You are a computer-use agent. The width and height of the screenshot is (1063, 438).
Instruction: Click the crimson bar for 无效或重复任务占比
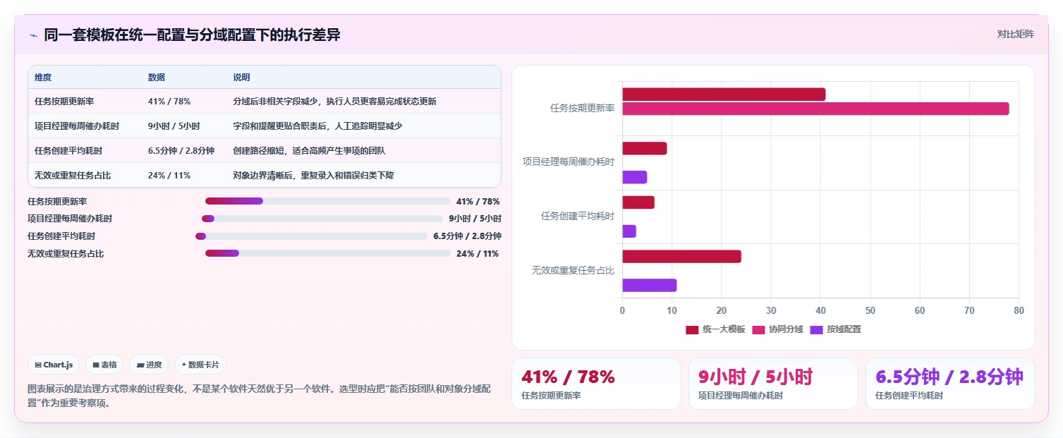pos(681,257)
